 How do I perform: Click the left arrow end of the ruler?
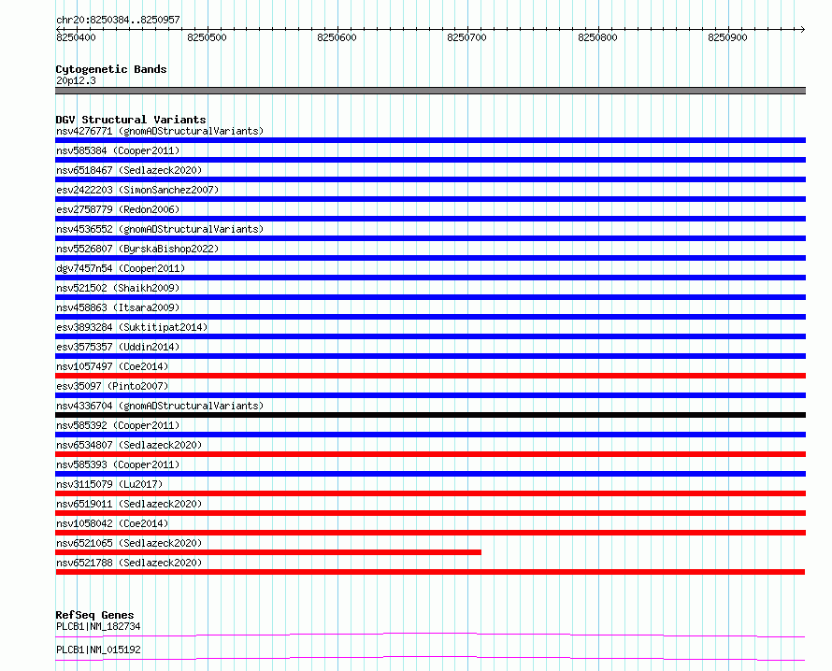pos(58,29)
